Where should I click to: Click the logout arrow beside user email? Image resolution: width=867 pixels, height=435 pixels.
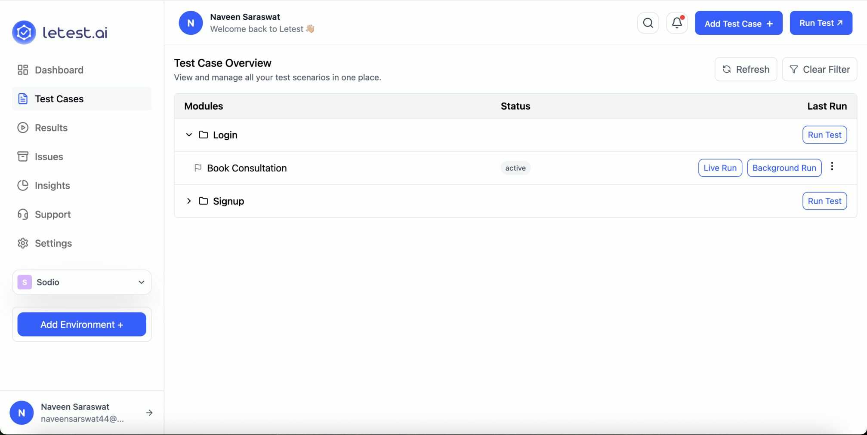click(x=149, y=413)
